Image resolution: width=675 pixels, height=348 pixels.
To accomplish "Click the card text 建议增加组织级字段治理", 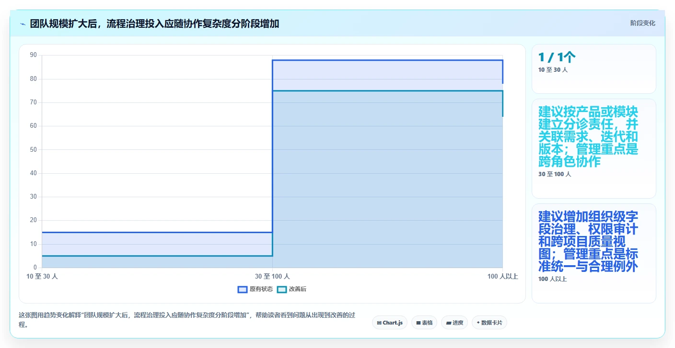I will [x=589, y=241].
